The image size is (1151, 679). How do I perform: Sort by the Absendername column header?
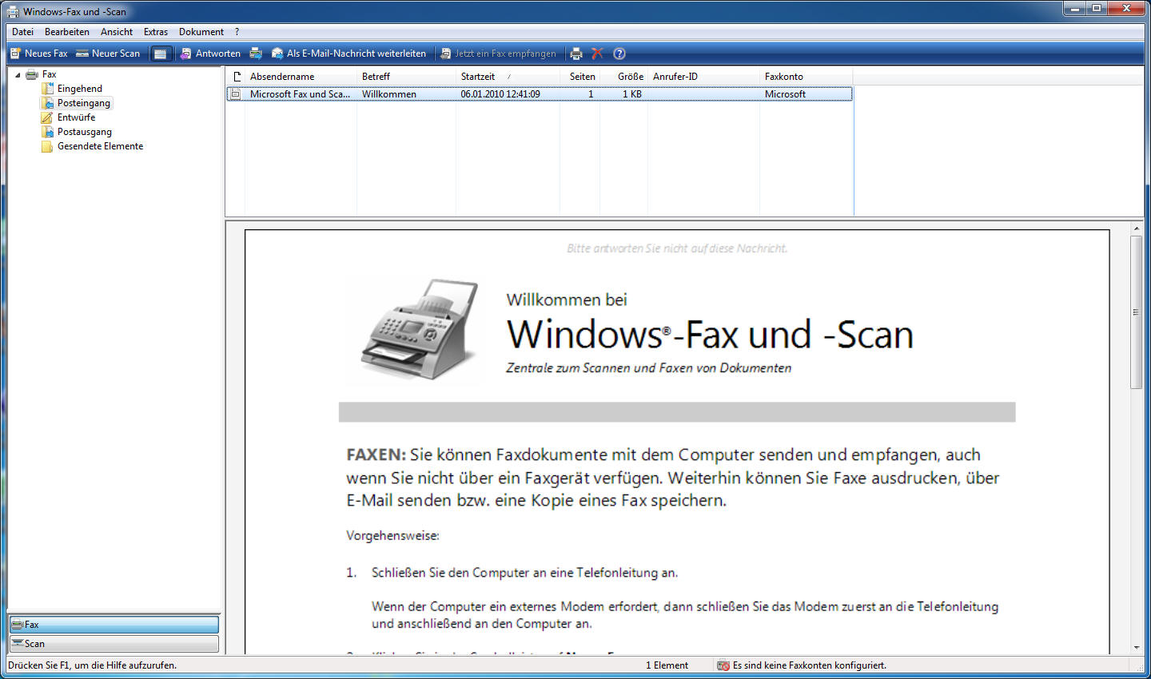tap(301, 77)
